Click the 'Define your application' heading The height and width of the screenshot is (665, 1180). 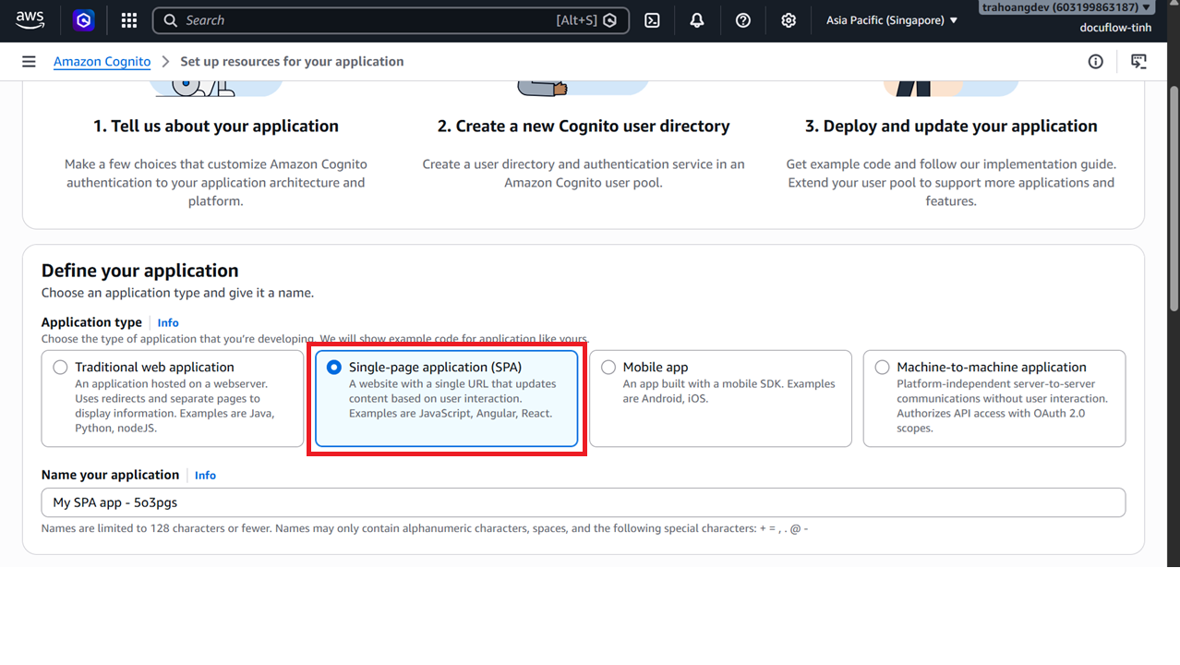pyautogui.click(x=140, y=271)
